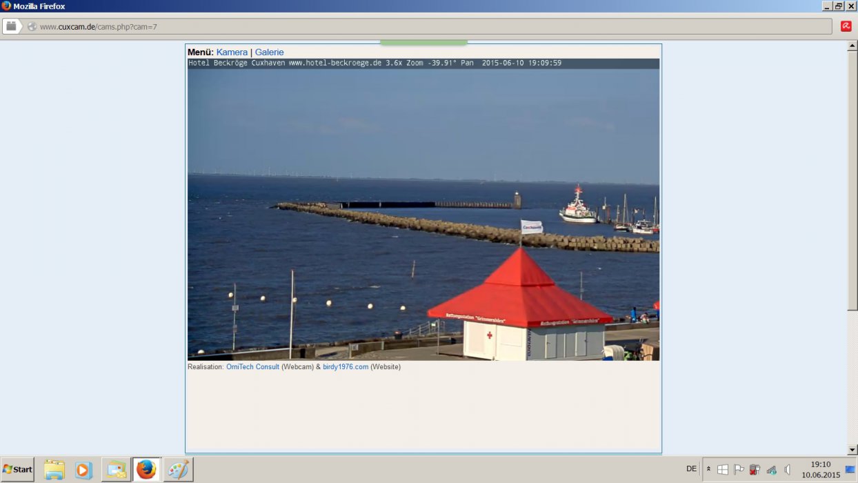Follow the OrniTech Consult link
The height and width of the screenshot is (483, 858).
coord(252,367)
